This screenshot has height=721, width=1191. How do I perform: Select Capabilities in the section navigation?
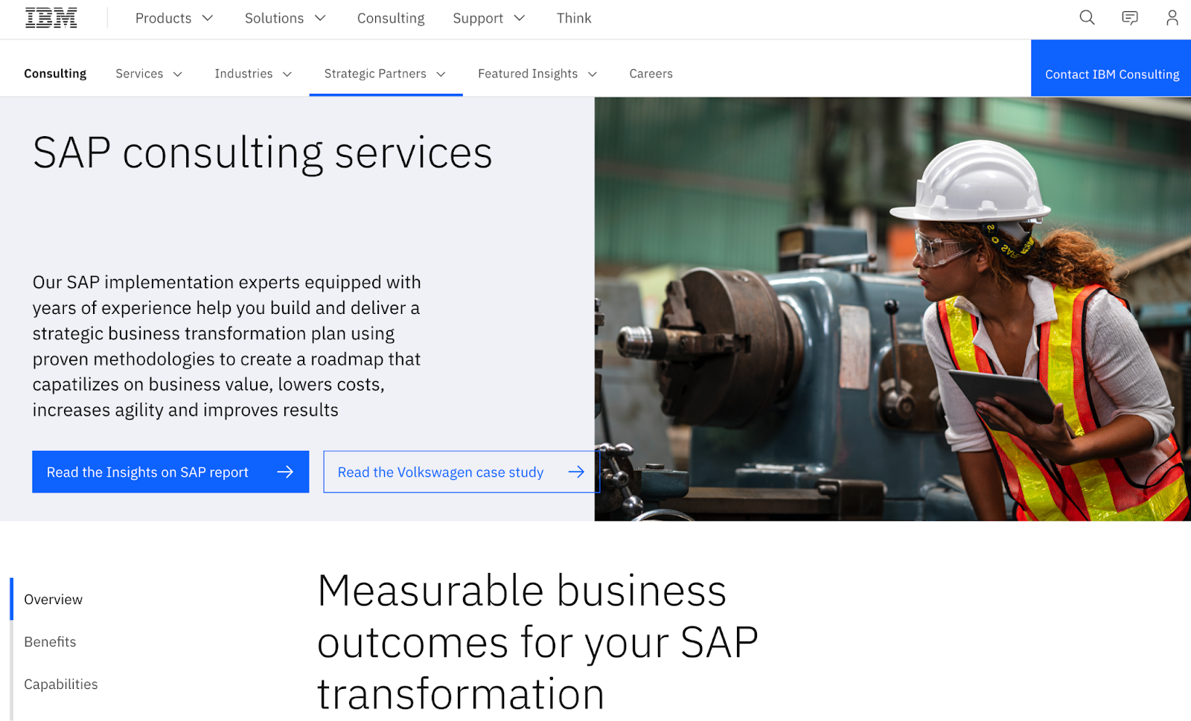pyautogui.click(x=60, y=684)
